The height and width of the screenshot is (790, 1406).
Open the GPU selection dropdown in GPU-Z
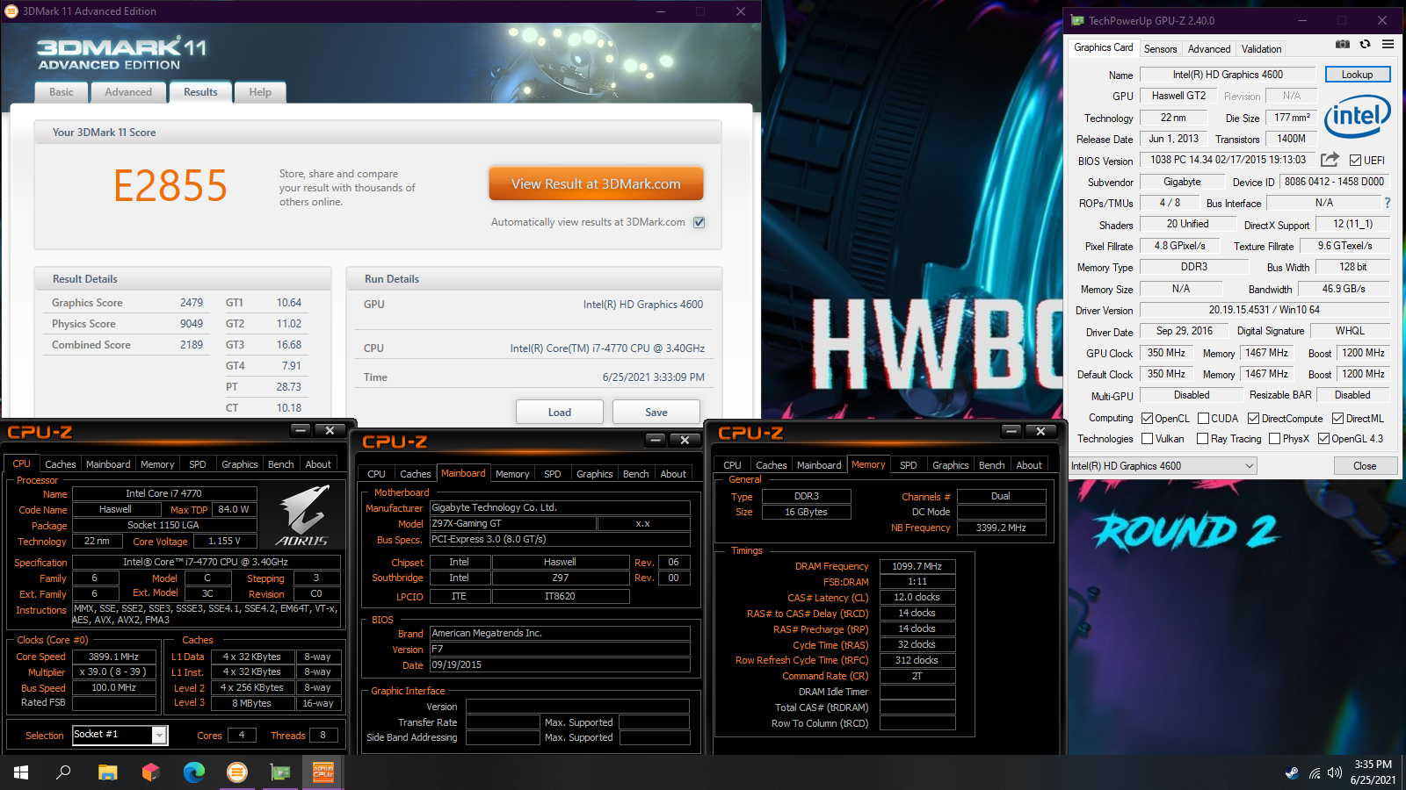(1163, 466)
